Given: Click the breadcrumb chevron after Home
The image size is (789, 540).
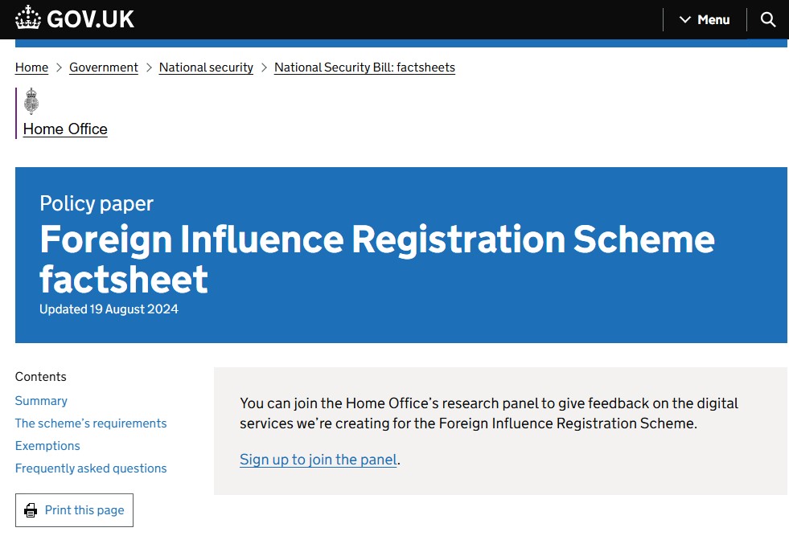Looking at the screenshot, I should point(59,67).
